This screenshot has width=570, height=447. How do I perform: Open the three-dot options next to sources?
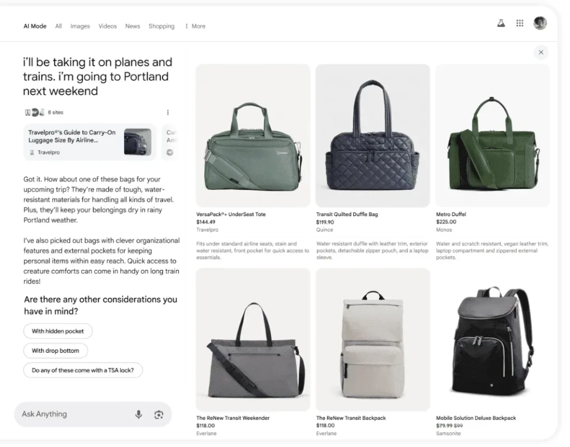(x=168, y=112)
